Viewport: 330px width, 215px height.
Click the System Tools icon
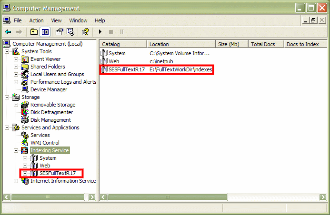16,51
